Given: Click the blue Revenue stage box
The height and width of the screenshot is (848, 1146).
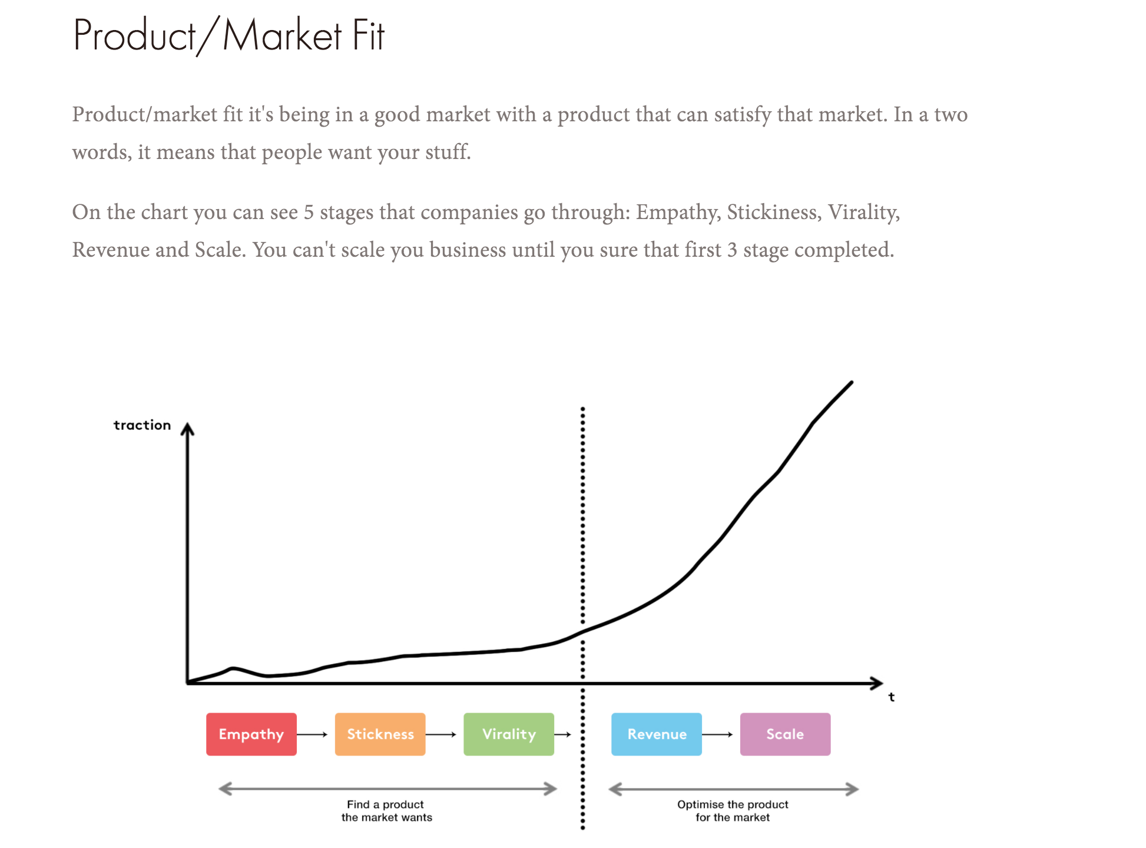Looking at the screenshot, I should pyautogui.click(x=657, y=734).
